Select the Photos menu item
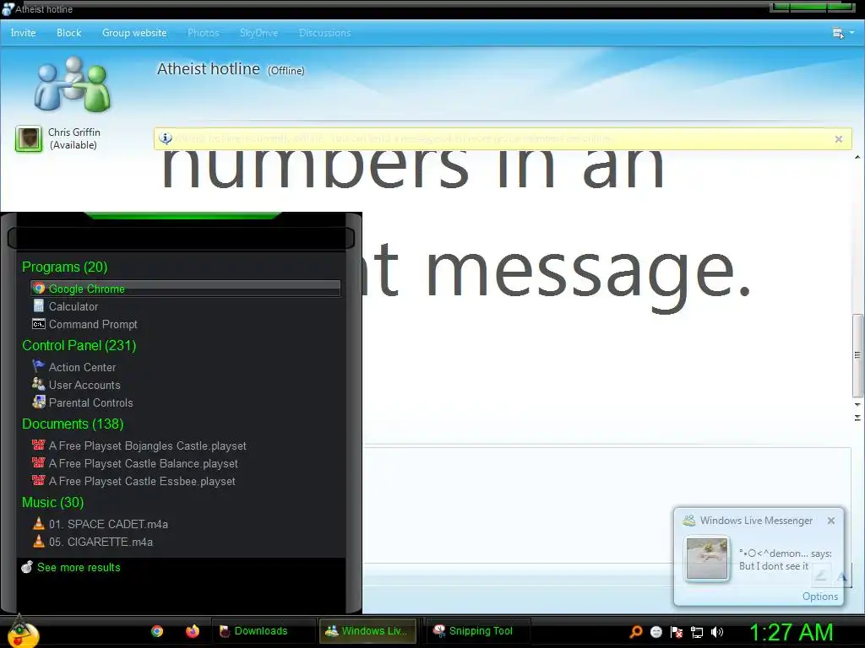The height and width of the screenshot is (648, 865). (x=203, y=33)
